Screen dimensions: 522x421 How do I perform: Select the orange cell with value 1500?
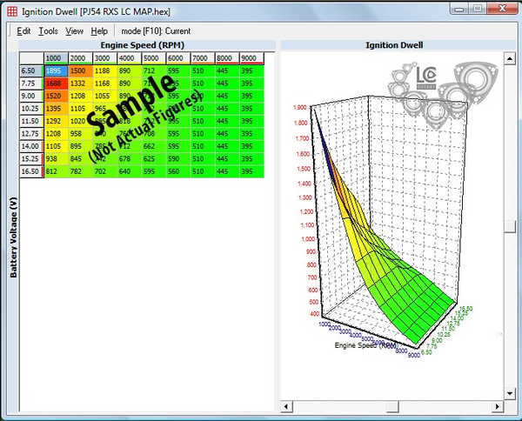[x=81, y=70]
